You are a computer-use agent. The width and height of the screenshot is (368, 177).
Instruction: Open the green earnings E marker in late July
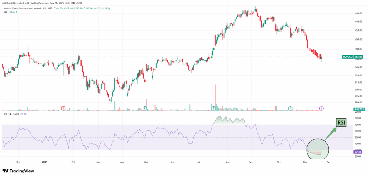pos(214,108)
